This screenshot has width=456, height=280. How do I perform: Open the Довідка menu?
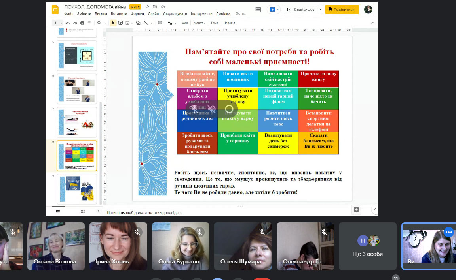point(223,14)
